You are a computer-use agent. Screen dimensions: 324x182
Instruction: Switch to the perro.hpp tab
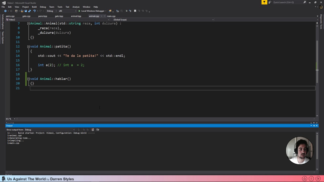[43, 16]
